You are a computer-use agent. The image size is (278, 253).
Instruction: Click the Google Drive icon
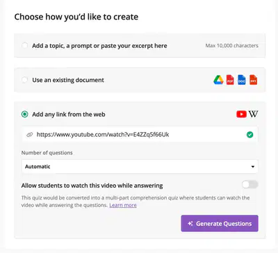(x=218, y=80)
